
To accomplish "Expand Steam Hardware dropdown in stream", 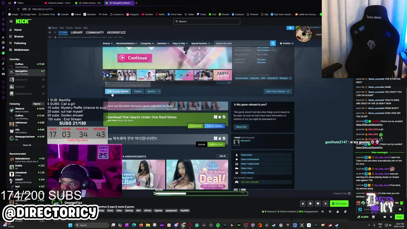I will point(163,43).
